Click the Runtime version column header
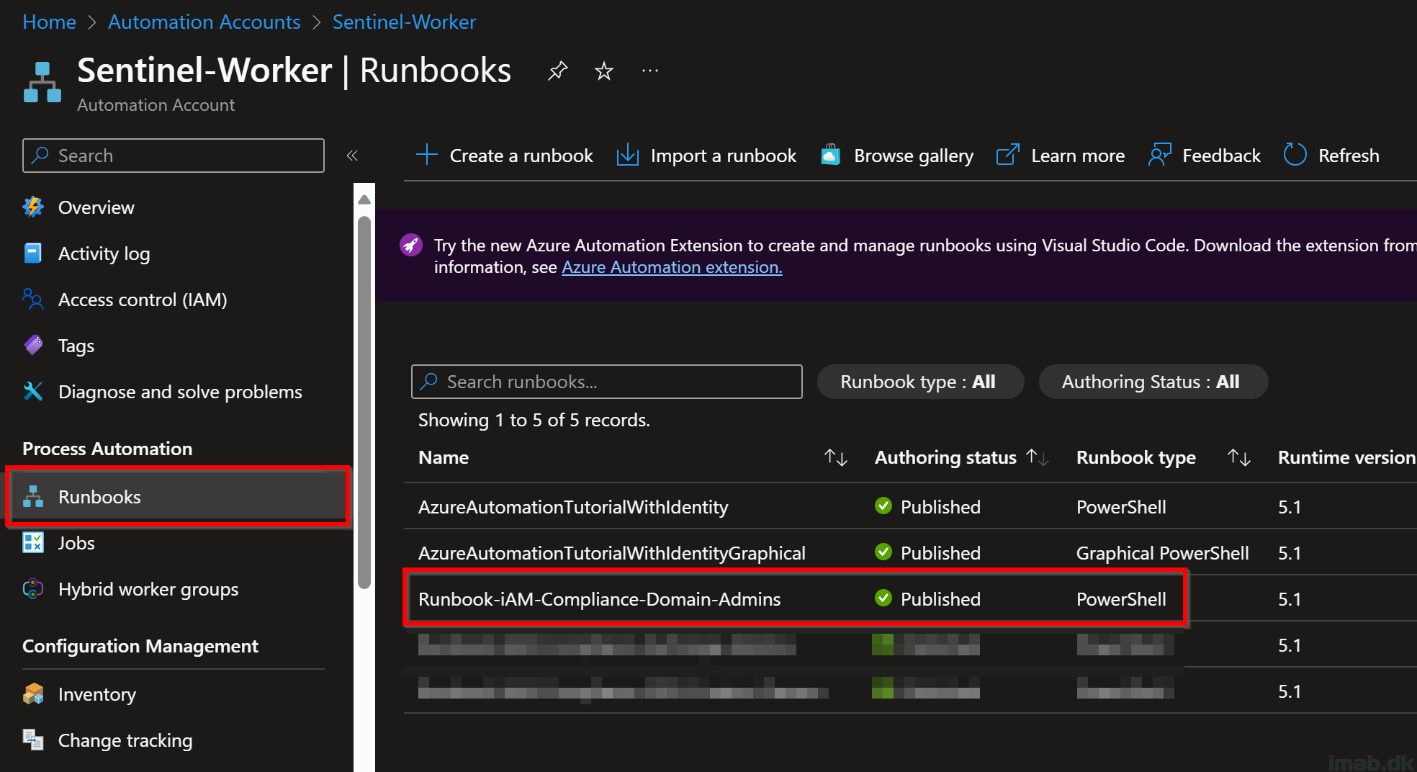Screen dimensions: 1417x772 1346,457
